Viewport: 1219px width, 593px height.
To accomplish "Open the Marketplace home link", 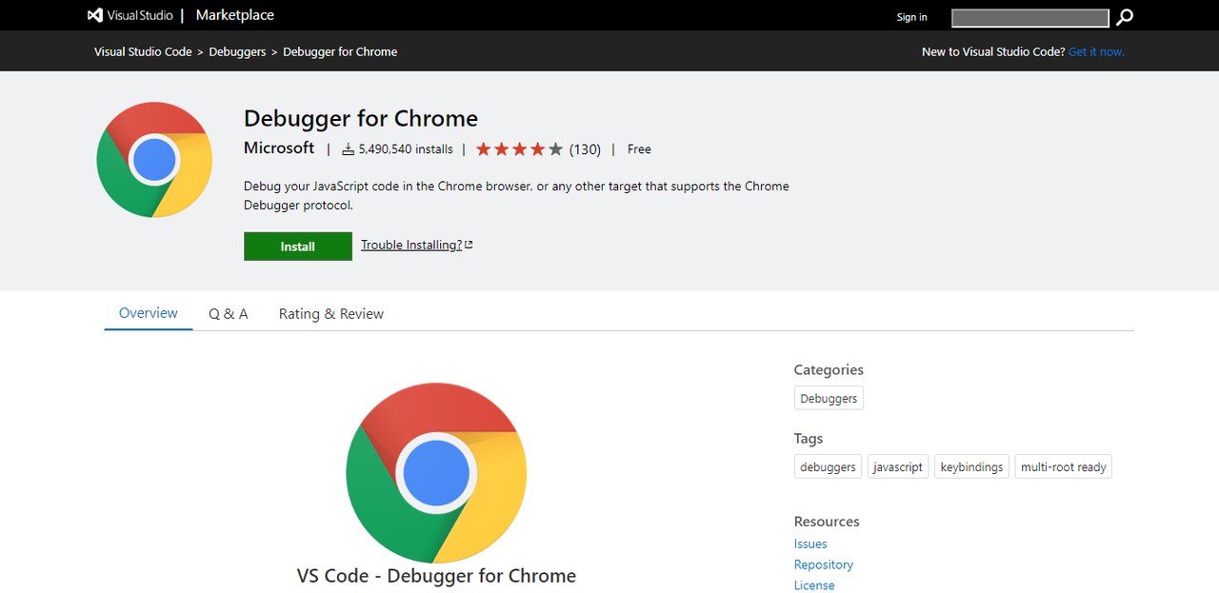I will point(235,15).
